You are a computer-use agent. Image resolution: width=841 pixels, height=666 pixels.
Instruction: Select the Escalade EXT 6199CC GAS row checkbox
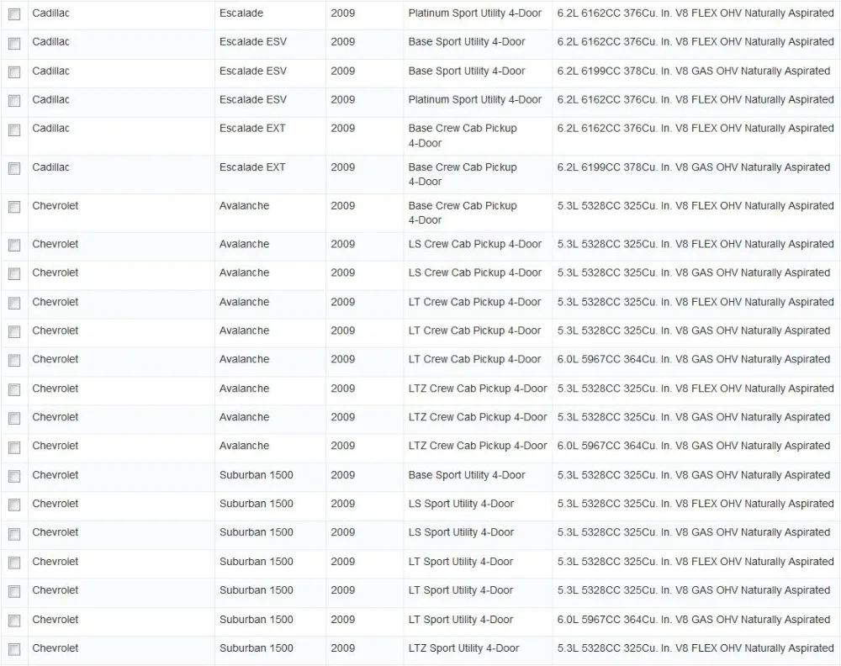point(14,168)
